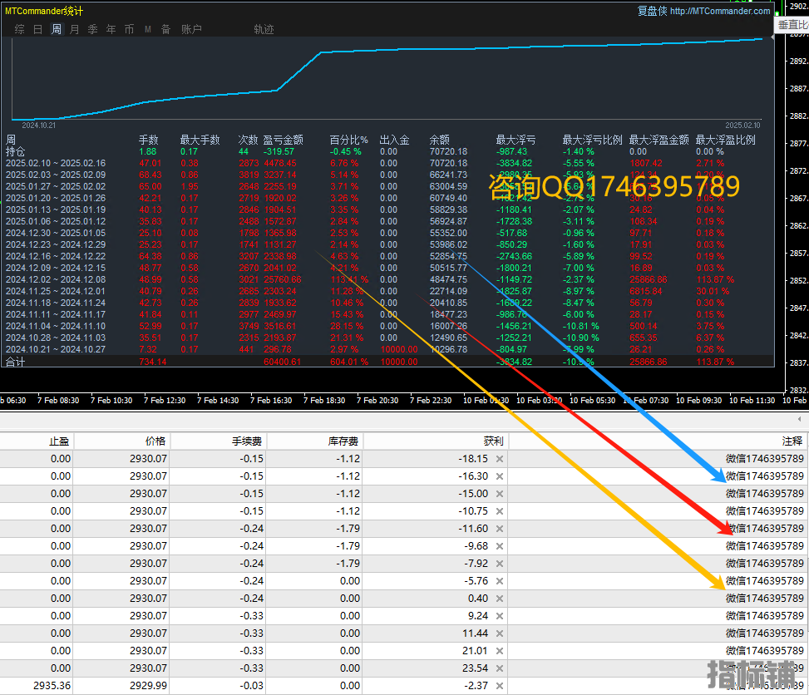Close the order with profit -16.30
This screenshot has height=695, width=809.
500,476
